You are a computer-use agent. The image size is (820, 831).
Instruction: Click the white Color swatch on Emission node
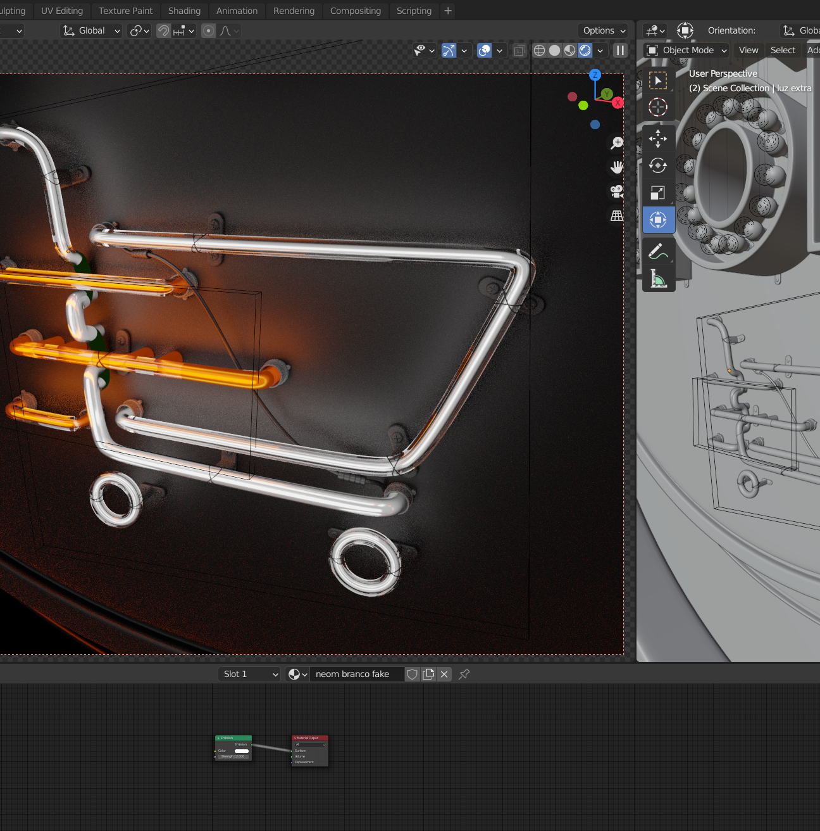tap(242, 751)
